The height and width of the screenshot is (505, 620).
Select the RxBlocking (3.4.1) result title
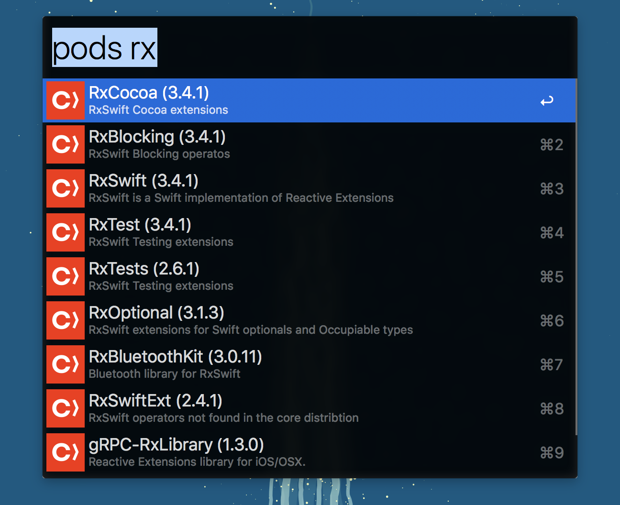157,137
